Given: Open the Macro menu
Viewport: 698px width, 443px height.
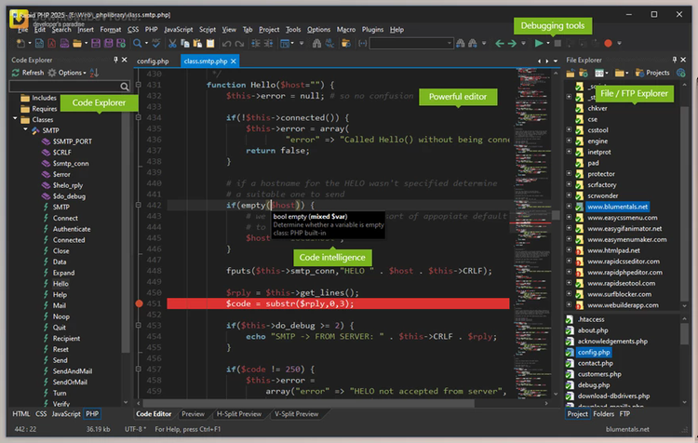Looking at the screenshot, I should coord(346,30).
